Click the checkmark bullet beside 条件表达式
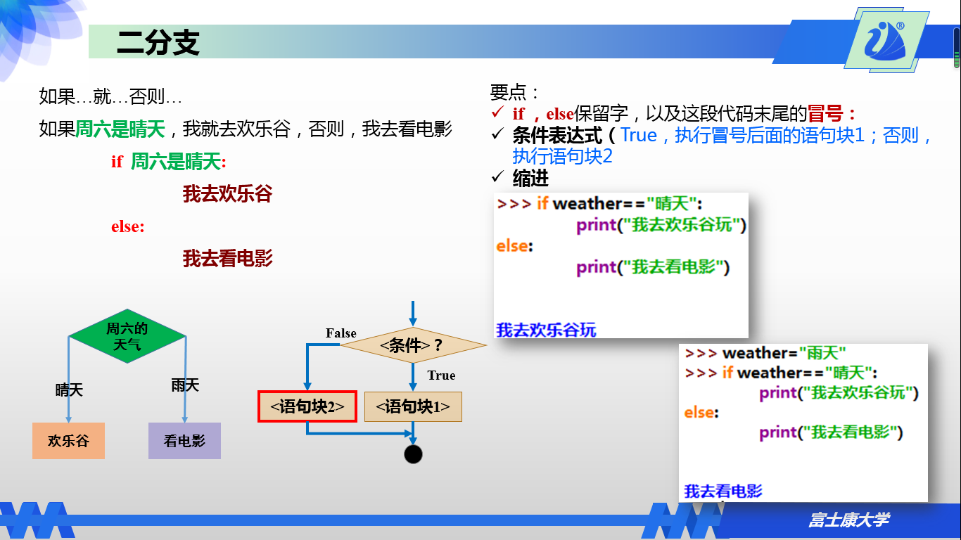Screen dimensions: 961x540 click(498, 134)
